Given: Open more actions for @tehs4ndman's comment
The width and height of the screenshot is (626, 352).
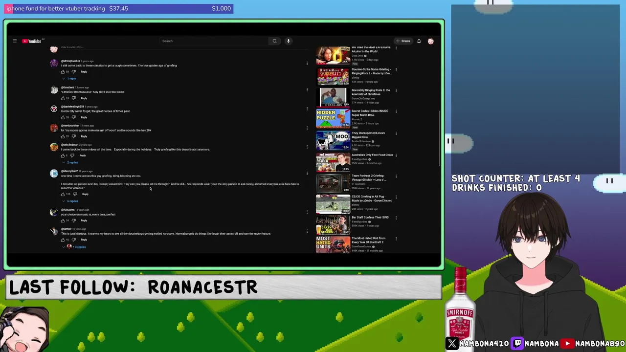Looking at the screenshot, I should click(307, 147).
